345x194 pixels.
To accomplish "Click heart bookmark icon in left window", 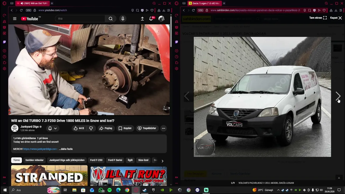I will [152, 10].
